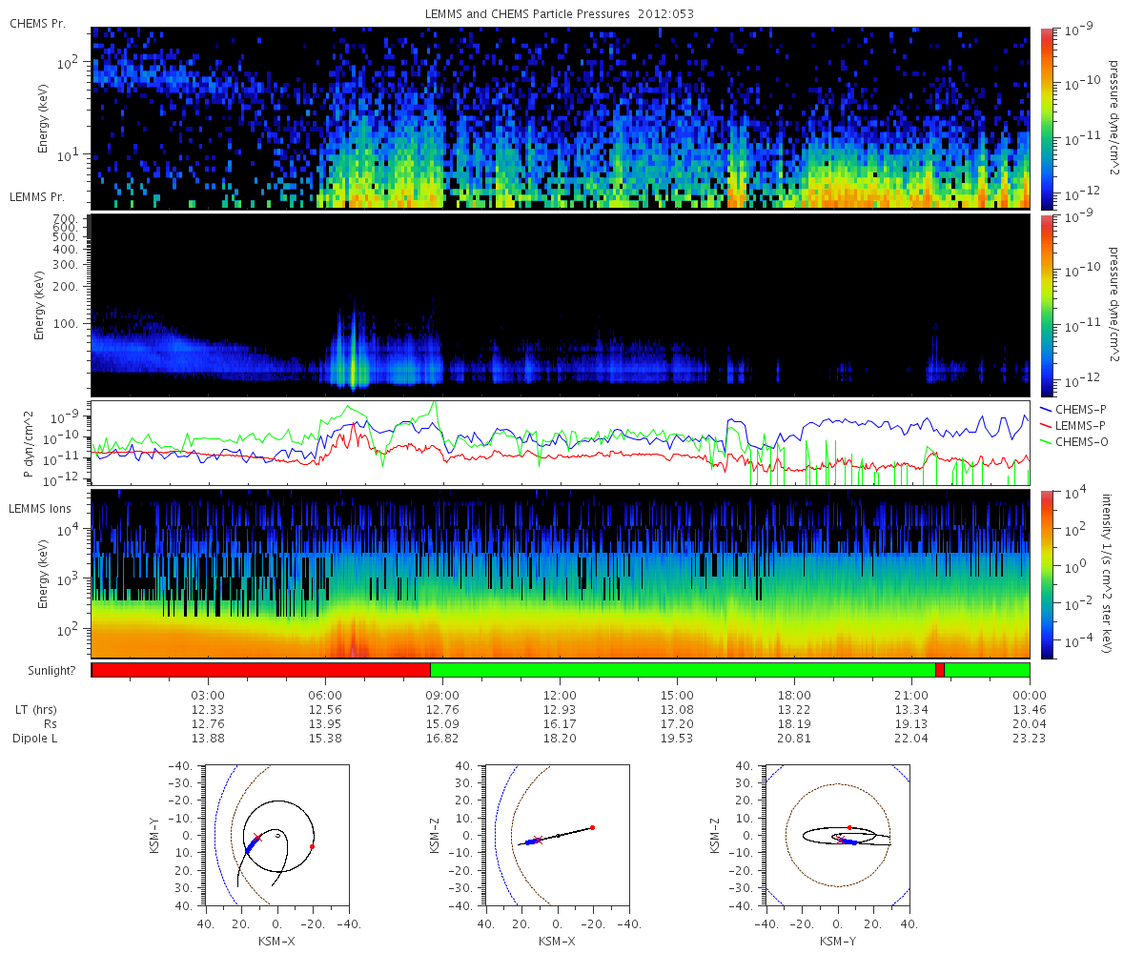1144x953 pixels.
Task: Click the 'Rs' row label
Action: 49,724
